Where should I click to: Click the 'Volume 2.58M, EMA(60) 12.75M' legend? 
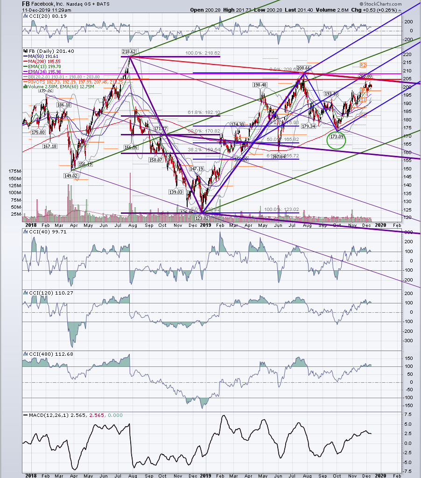[61, 86]
